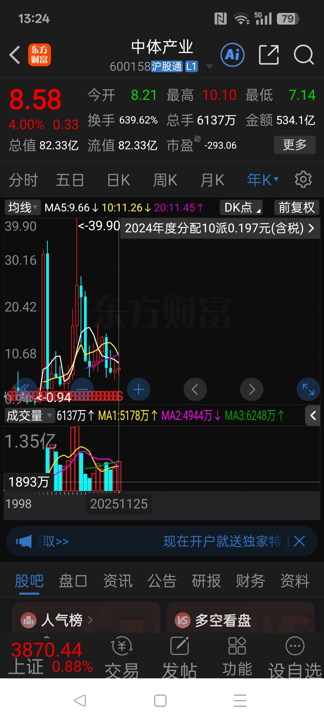324x723 pixels.
Task: Jump to earliest data double-arrow button
Action: click(x=25, y=389)
